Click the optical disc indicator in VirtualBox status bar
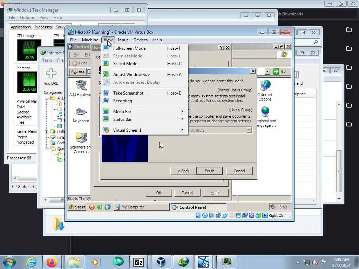 [x=205, y=215]
